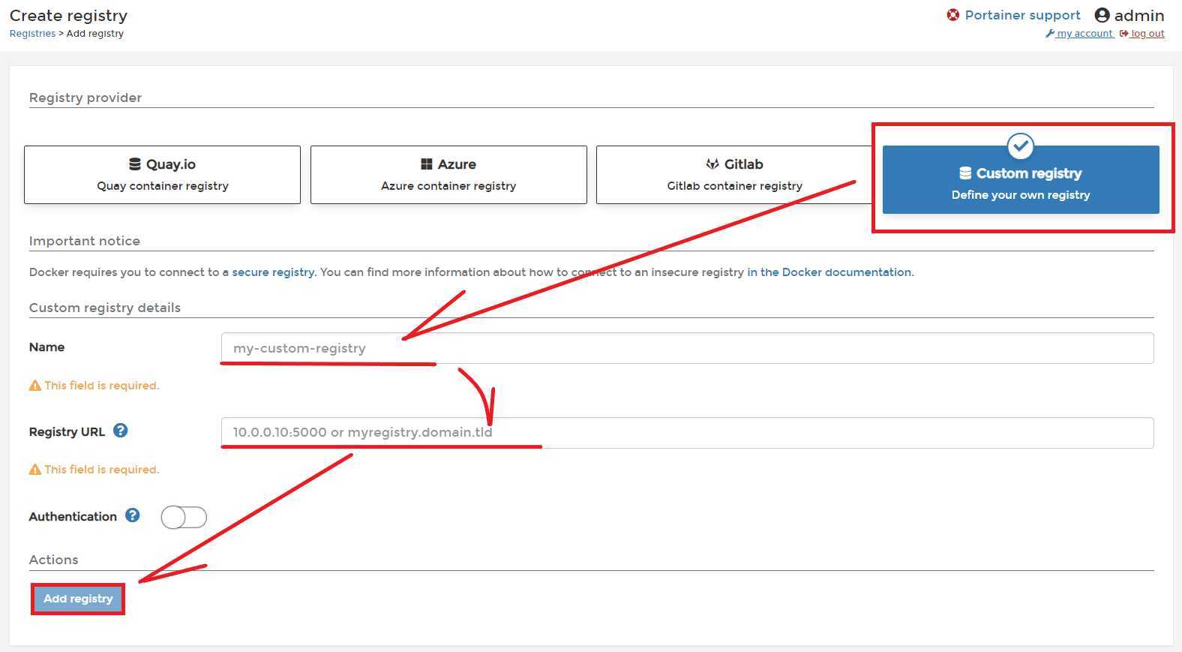1182x652 pixels.
Task: Enable the Authentication toggle switch
Action: 184,517
